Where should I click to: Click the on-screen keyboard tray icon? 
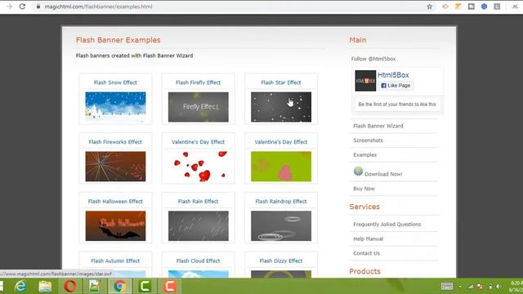click(x=447, y=286)
